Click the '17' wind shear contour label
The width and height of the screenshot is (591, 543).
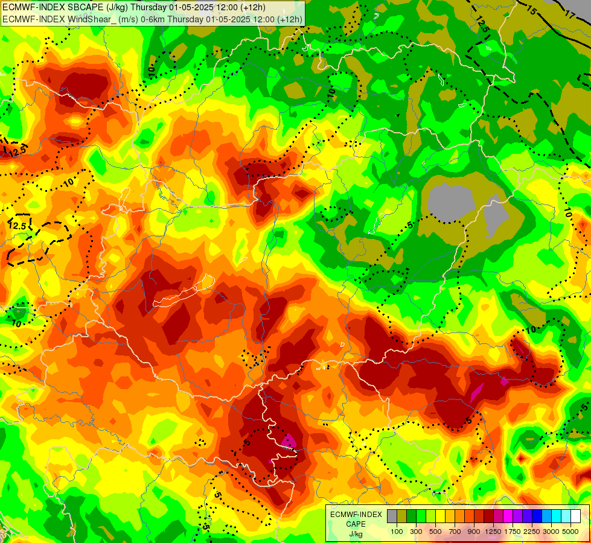(x=570, y=14)
